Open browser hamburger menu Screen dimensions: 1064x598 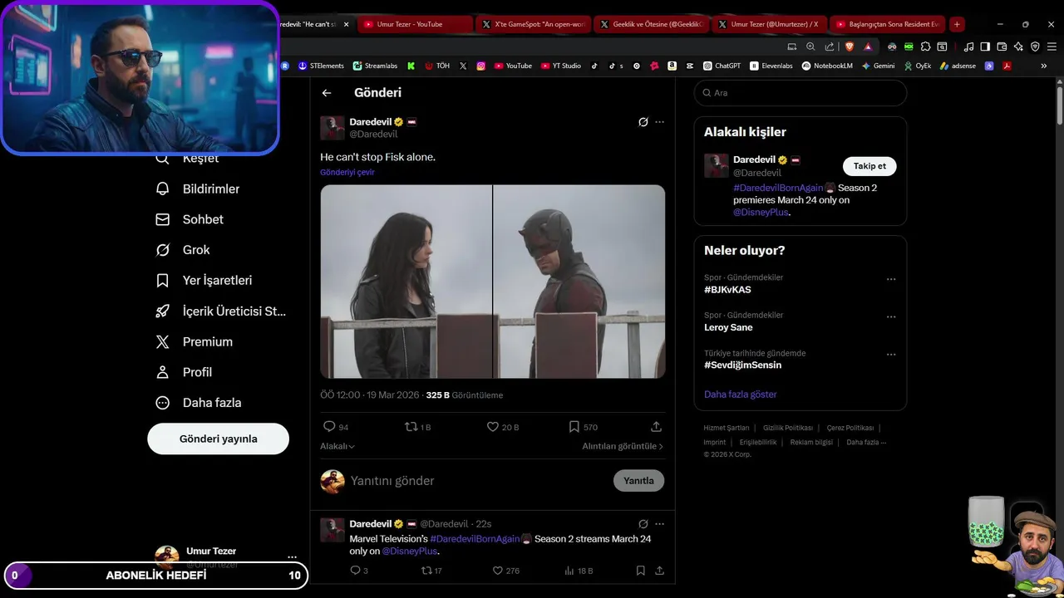click(x=1052, y=47)
